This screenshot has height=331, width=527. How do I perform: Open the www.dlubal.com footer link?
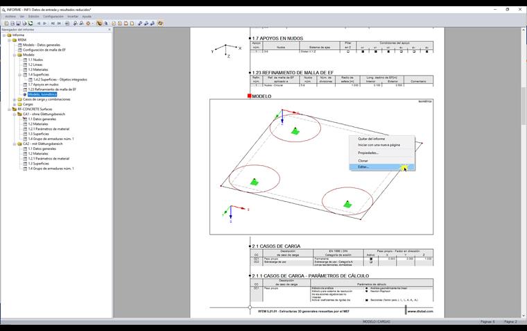420,311
